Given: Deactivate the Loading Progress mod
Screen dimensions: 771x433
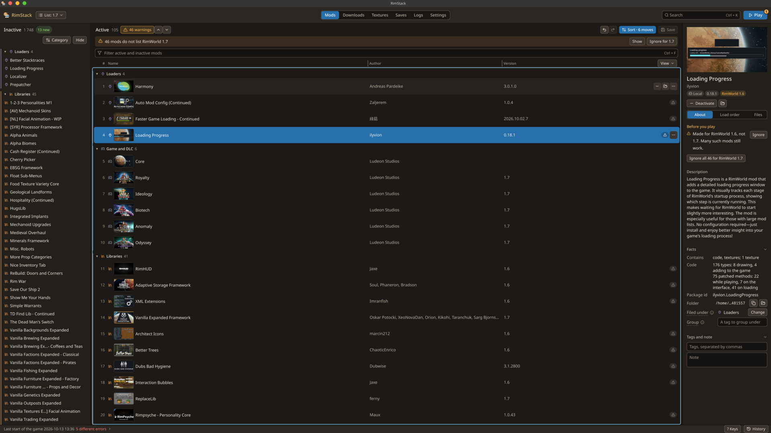Looking at the screenshot, I should [x=702, y=103].
